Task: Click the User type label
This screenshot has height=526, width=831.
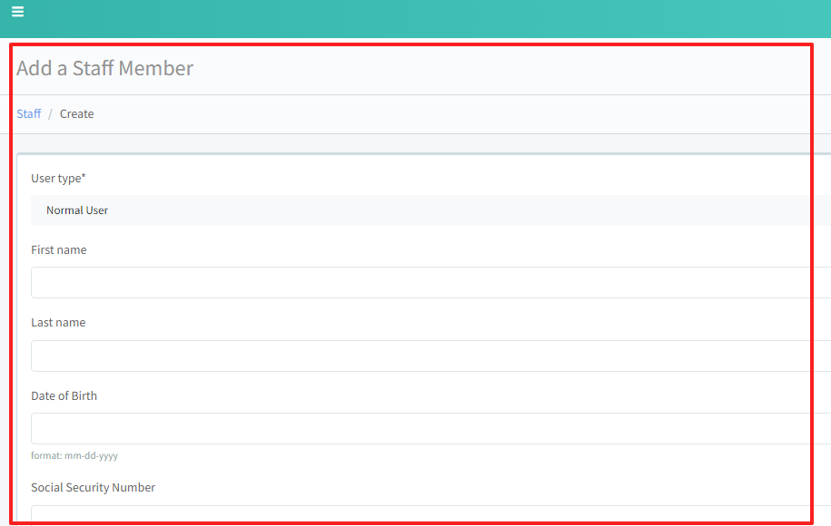Action: (58, 179)
